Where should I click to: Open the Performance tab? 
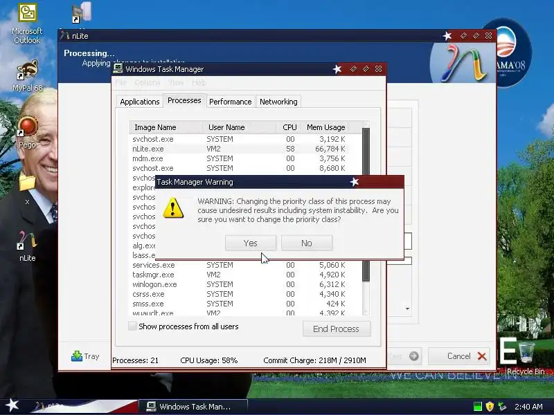point(231,102)
